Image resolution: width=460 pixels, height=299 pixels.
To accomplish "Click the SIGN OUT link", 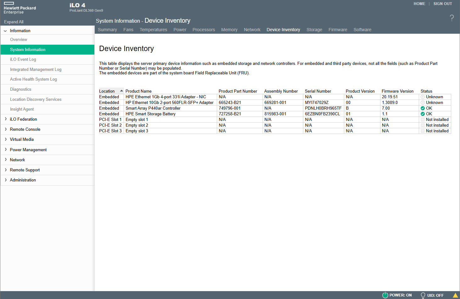I will (443, 4).
